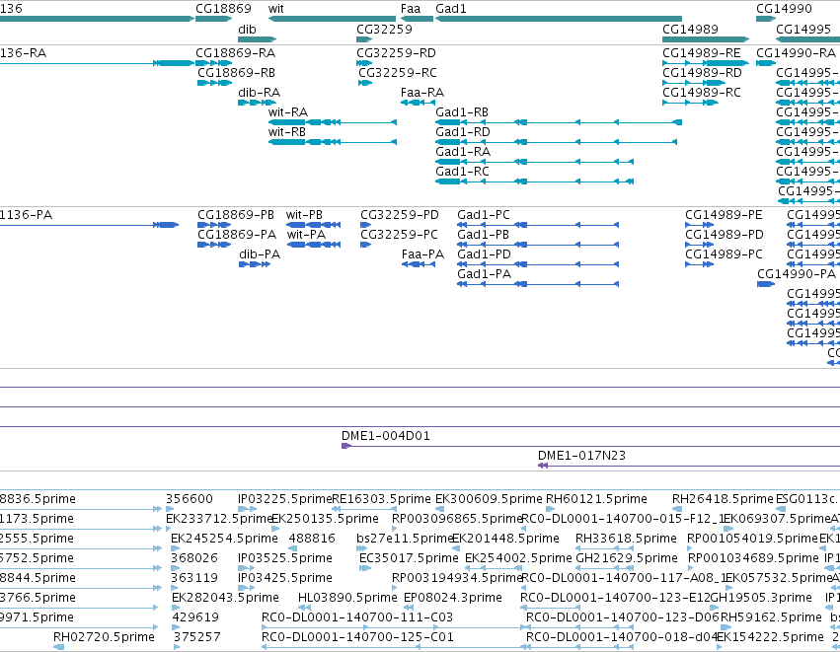Select protein CG14989-PE
840x652 pixels.
point(700,225)
